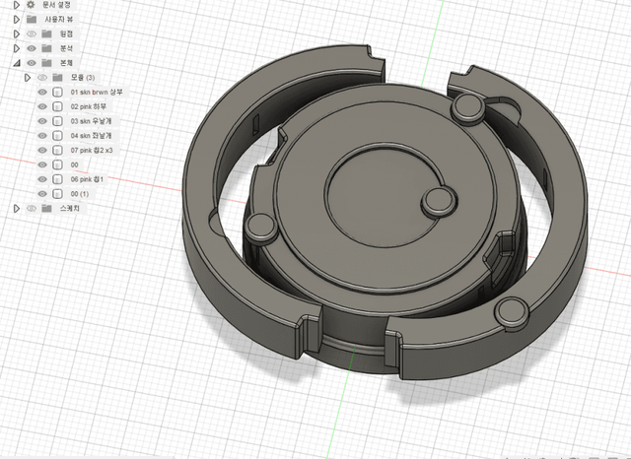Toggle visibility of 04 skn 좌날개
Viewport: 631px width, 459px height.
click(42, 135)
